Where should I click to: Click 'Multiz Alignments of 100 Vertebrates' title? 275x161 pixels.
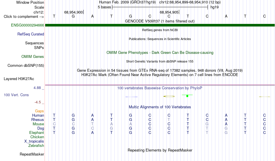(x=160, y=107)
